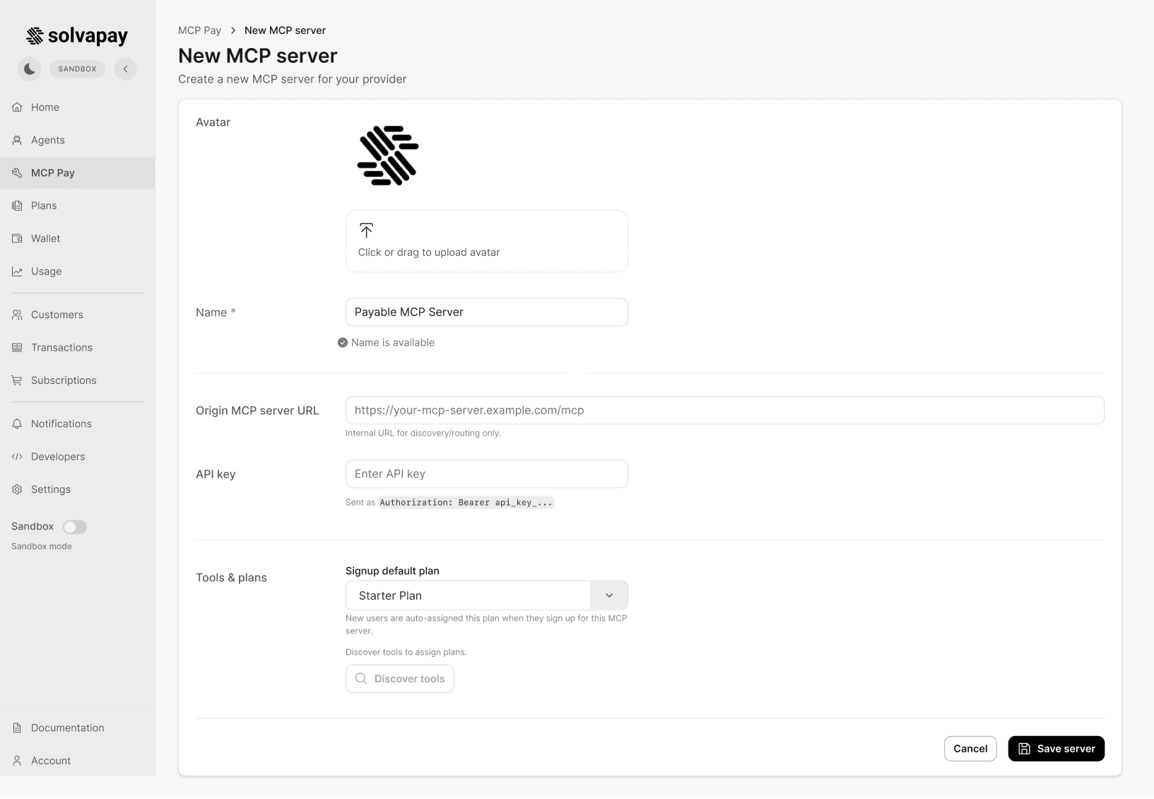The width and height of the screenshot is (1154, 799).
Task: Click the Cancel button
Action: [x=970, y=749]
